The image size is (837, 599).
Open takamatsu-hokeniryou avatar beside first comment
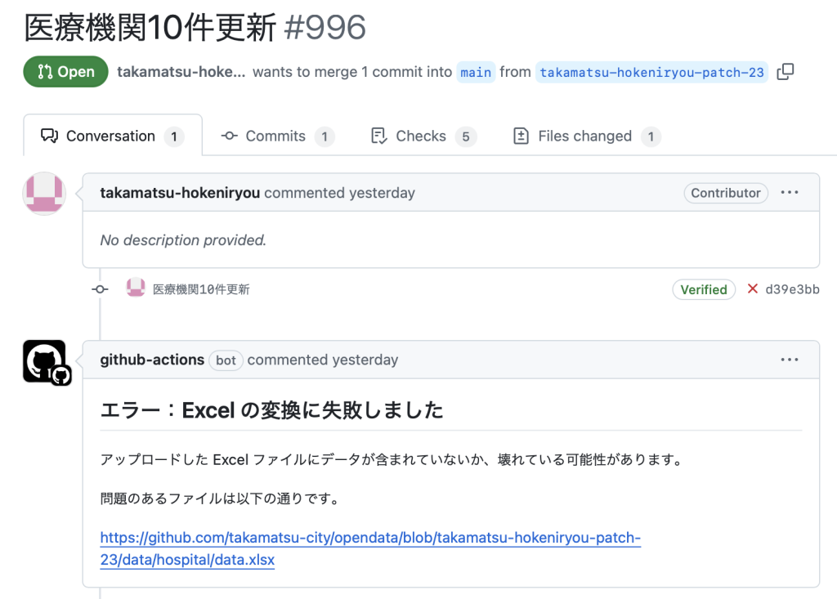point(44,193)
